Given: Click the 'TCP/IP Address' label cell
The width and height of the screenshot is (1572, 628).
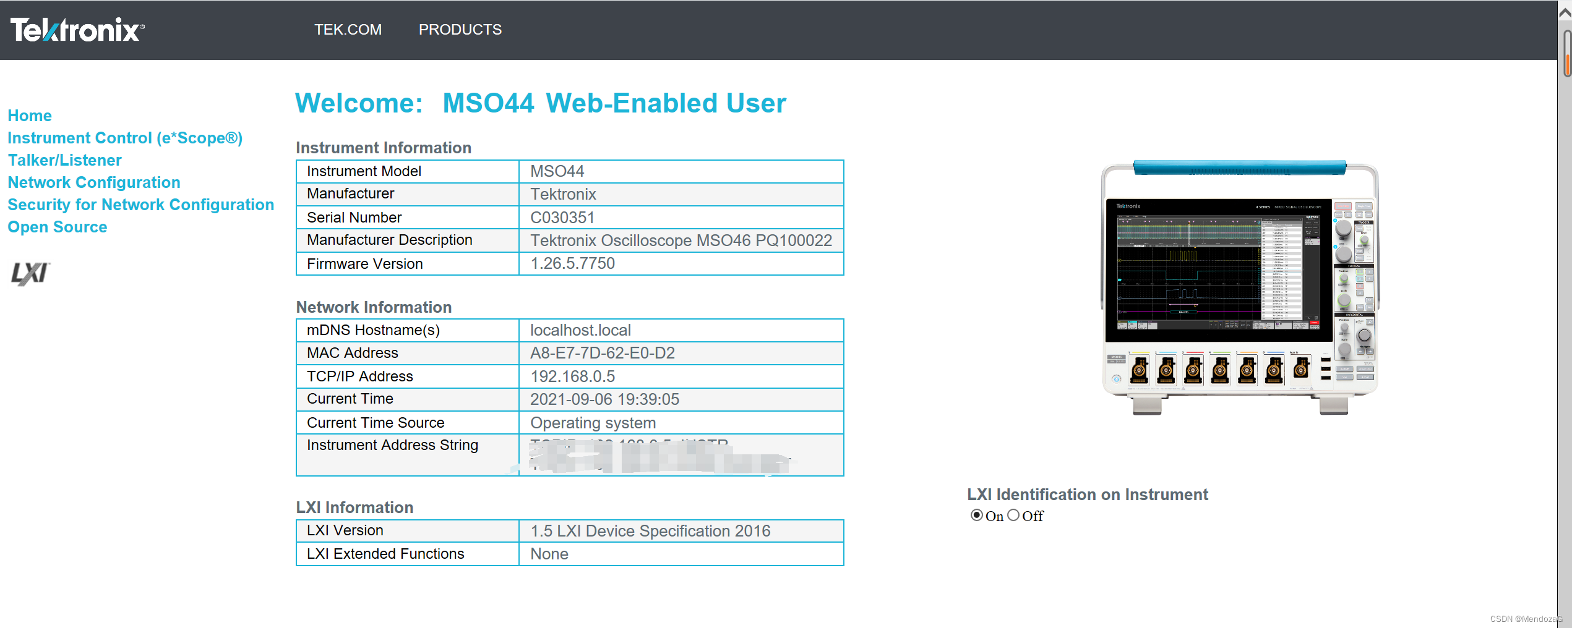Looking at the screenshot, I should point(407,376).
